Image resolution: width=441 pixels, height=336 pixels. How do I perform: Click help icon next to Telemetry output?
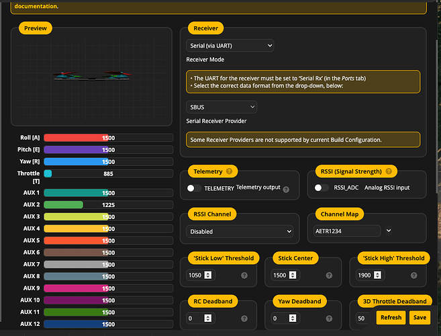click(286, 190)
